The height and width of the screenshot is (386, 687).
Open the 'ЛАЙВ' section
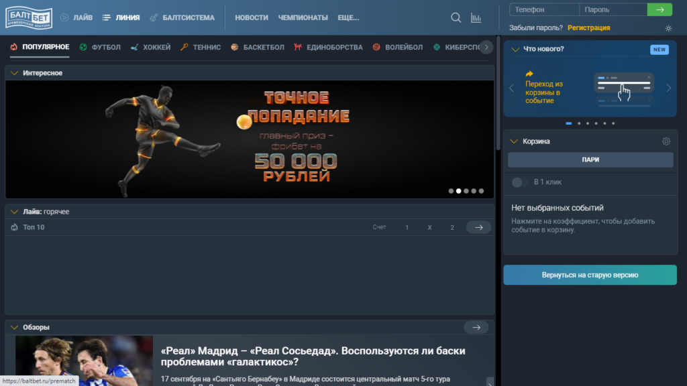(x=83, y=17)
